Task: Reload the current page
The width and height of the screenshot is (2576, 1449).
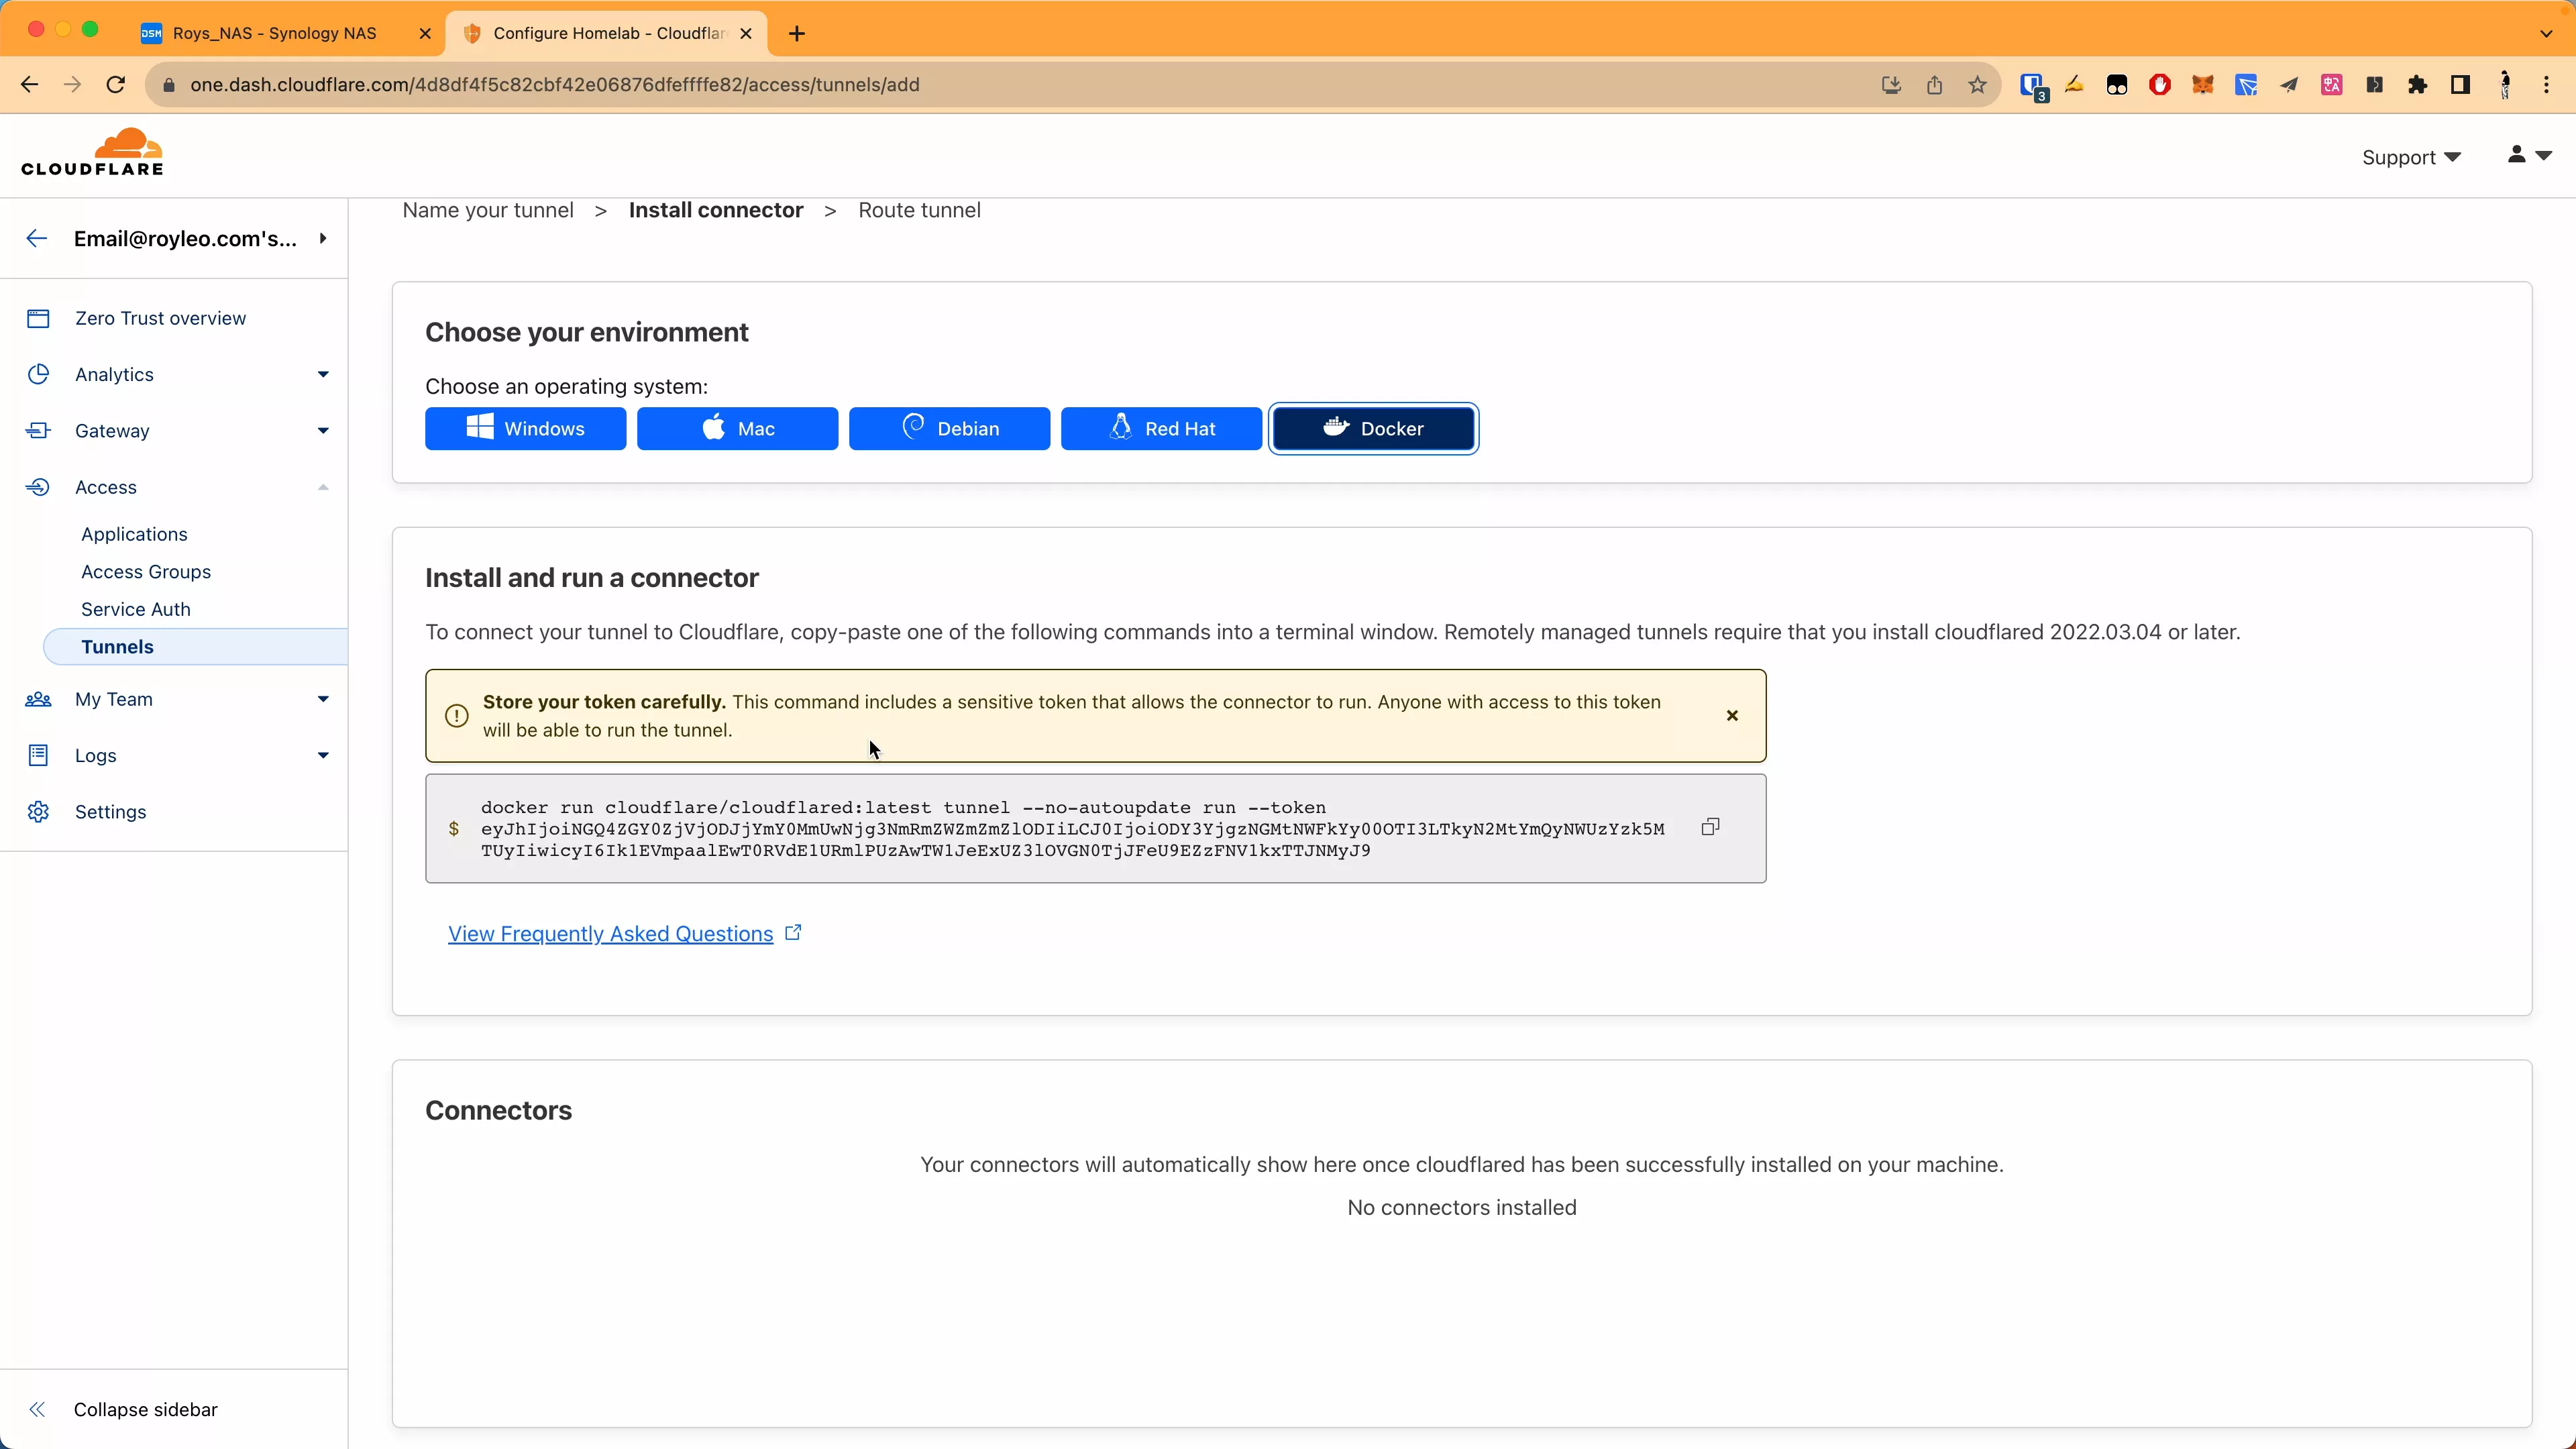Action: pos(116,85)
